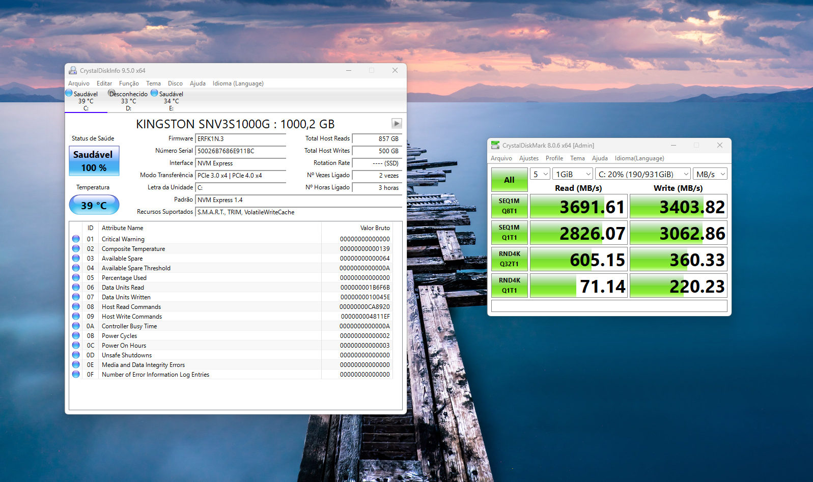Click Composite Temperature status orb
The width and height of the screenshot is (813, 482).
click(x=76, y=248)
